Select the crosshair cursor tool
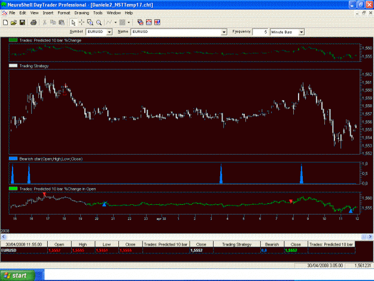This screenshot has height=281, width=374. [x=81, y=22]
